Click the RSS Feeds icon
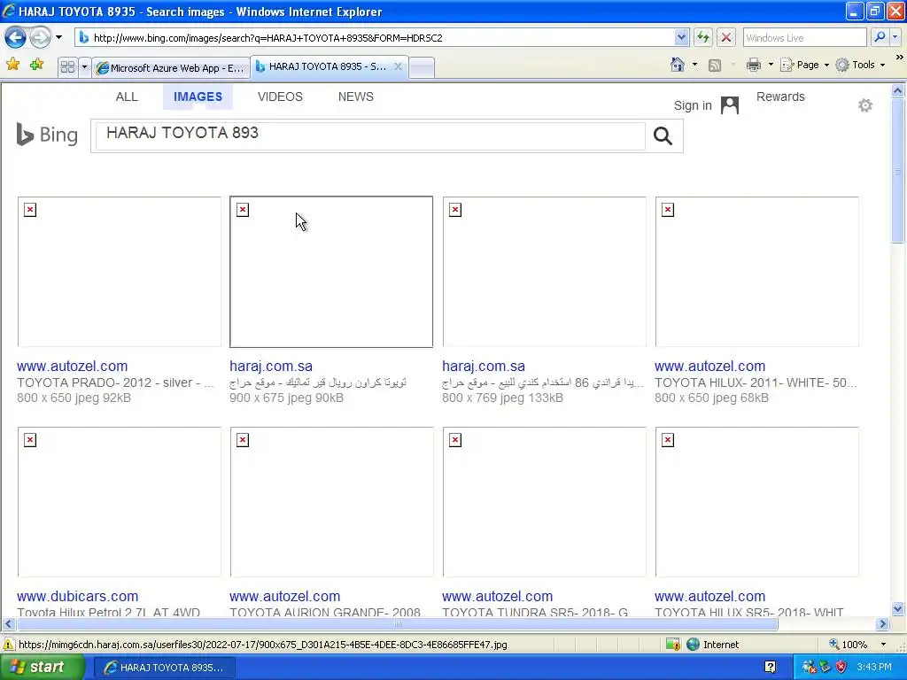 coord(715,66)
